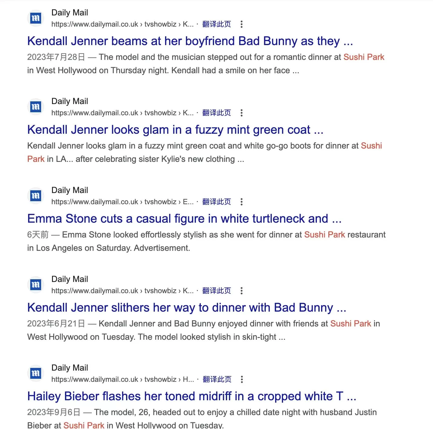The height and width of the screenshot is (429, 433).
Task: Open three-dot options for mint green coat result
Action: tap(241, 113)
